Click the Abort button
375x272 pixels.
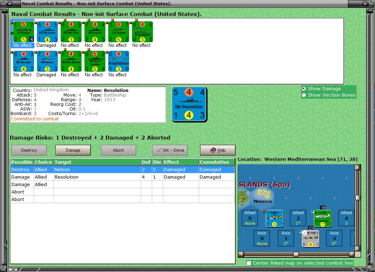pos(118,150)
